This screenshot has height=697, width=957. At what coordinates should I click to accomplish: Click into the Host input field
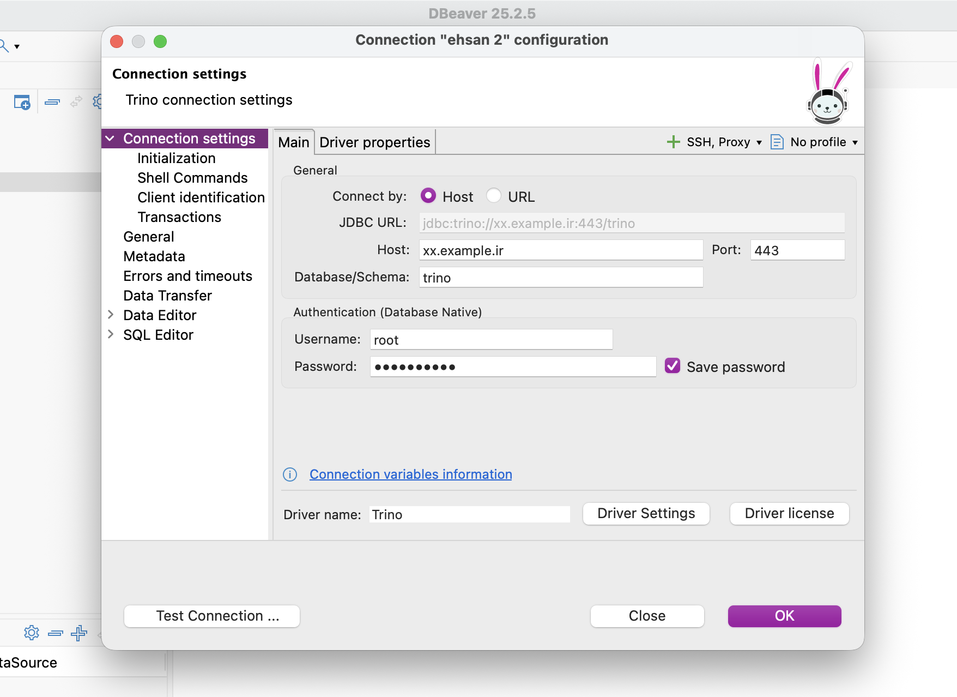point(560,250)
